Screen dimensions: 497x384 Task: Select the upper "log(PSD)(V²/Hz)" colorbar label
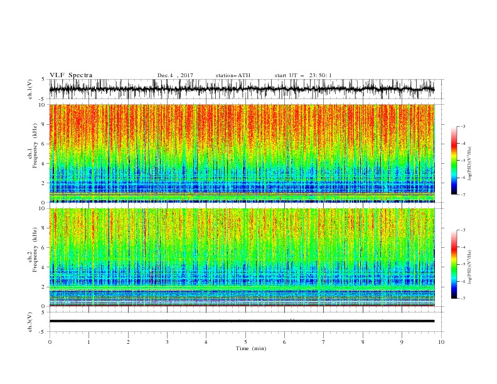(x=470, y=164)
